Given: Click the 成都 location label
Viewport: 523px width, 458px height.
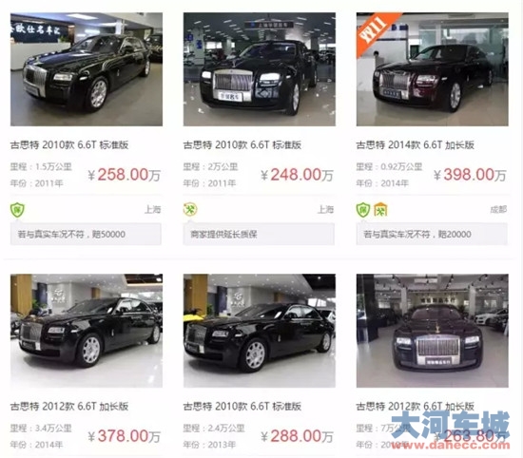Looking at the screenshot, I should point(498,209).
